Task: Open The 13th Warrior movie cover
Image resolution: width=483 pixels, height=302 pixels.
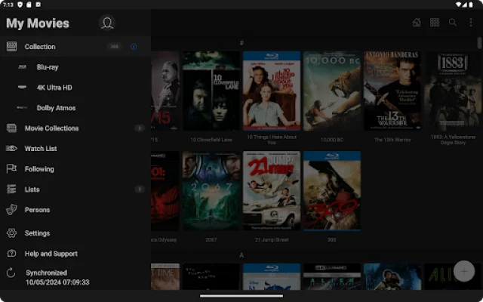Action: tap(392, 91)
